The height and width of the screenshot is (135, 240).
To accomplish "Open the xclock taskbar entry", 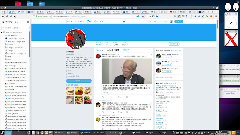I will [x=136, y=133].
